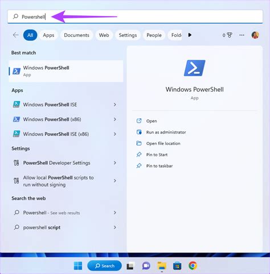
Task: Switch to the Settings filter tab
Action: click(128, 35)
